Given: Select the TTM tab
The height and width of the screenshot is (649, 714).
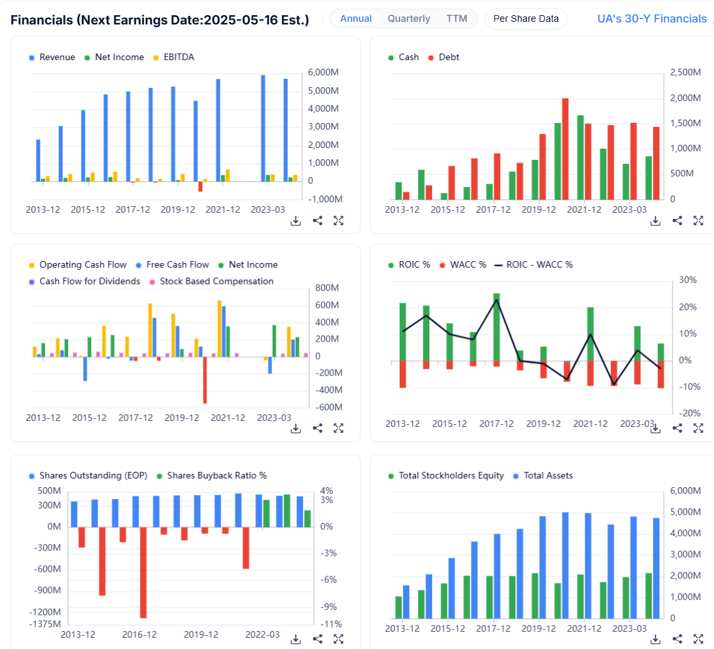Looking at the screenshot, I should tap(456, 19).
